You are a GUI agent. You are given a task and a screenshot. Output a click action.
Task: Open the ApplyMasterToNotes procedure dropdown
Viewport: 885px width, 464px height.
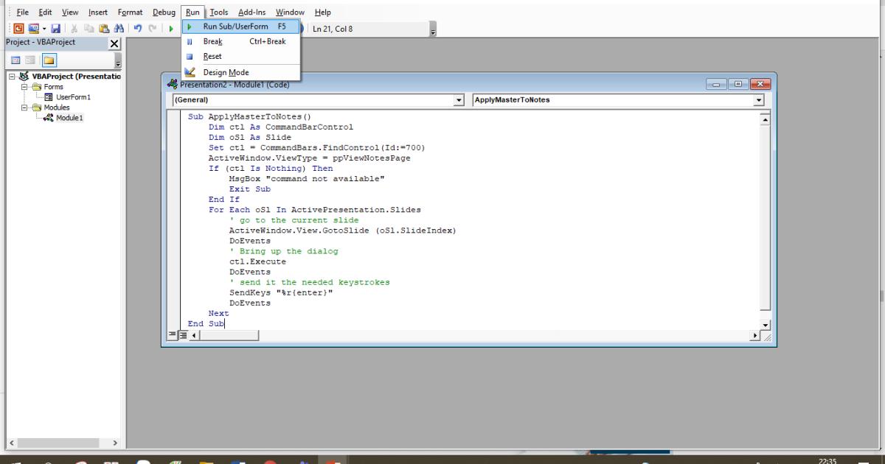pyautogui.click(x=759, y=100)
